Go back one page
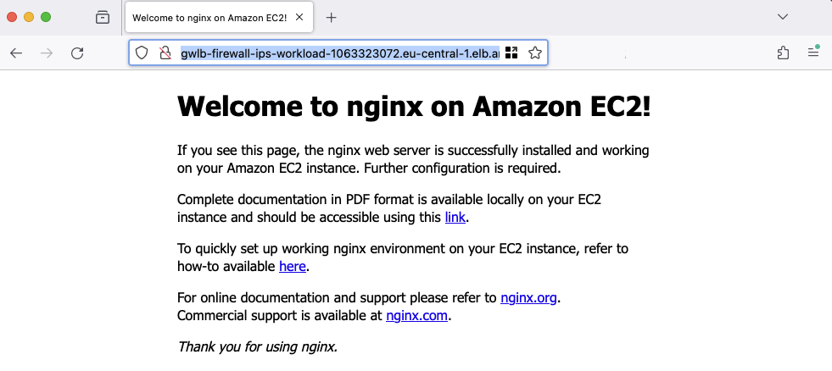Screen dimensions: 832x371 coord(16,53)
